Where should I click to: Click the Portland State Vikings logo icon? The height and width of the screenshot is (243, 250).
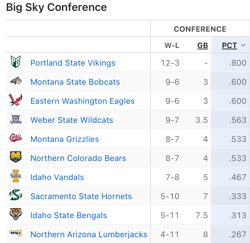[16, 62]
